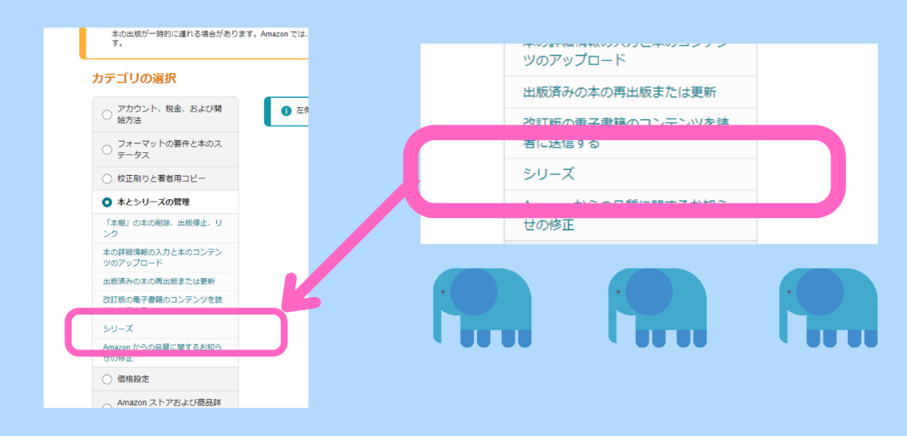
Task: Click 出版済みの本の再出版または更新 in the enlarged view
Action: [620, 93]
